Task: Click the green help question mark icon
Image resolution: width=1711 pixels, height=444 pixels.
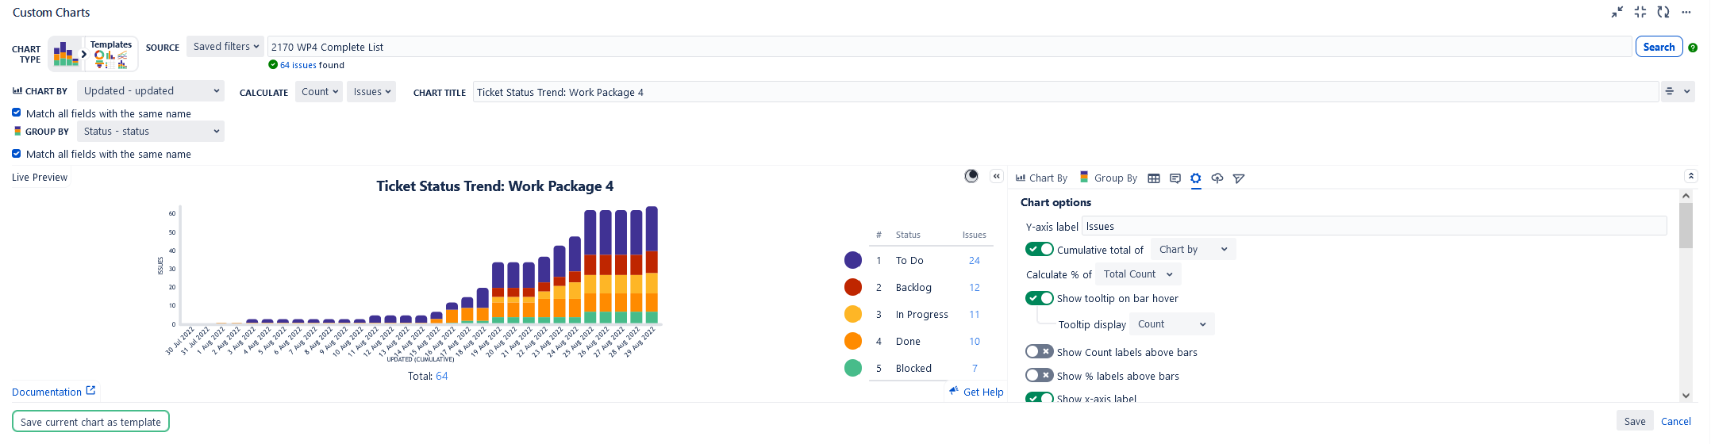Action: click(1693, 48)
